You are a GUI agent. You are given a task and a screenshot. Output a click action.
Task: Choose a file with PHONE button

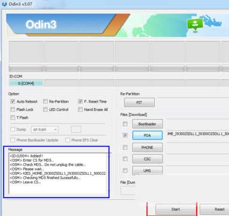point(147,147)
